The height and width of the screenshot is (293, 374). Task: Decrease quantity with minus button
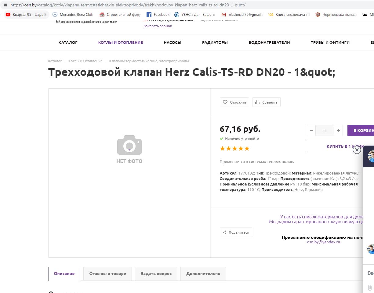pyautogui.click(x=311, y=131)
